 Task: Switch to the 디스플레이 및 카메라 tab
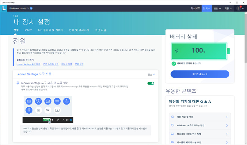(50, 30)
